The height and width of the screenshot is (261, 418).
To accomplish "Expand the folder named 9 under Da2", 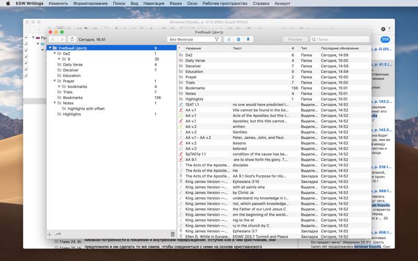I will coord(60,59).
